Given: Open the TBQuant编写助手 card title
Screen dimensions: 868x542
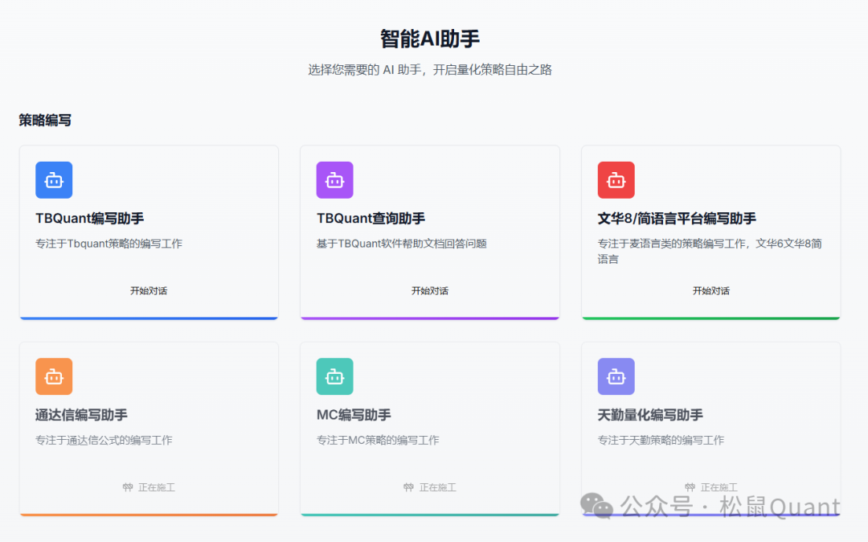Looking at the screenshot, I should click(x=90, y=219).
